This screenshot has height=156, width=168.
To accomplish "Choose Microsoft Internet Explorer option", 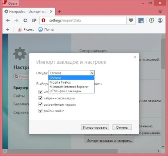I will [71, 87].
